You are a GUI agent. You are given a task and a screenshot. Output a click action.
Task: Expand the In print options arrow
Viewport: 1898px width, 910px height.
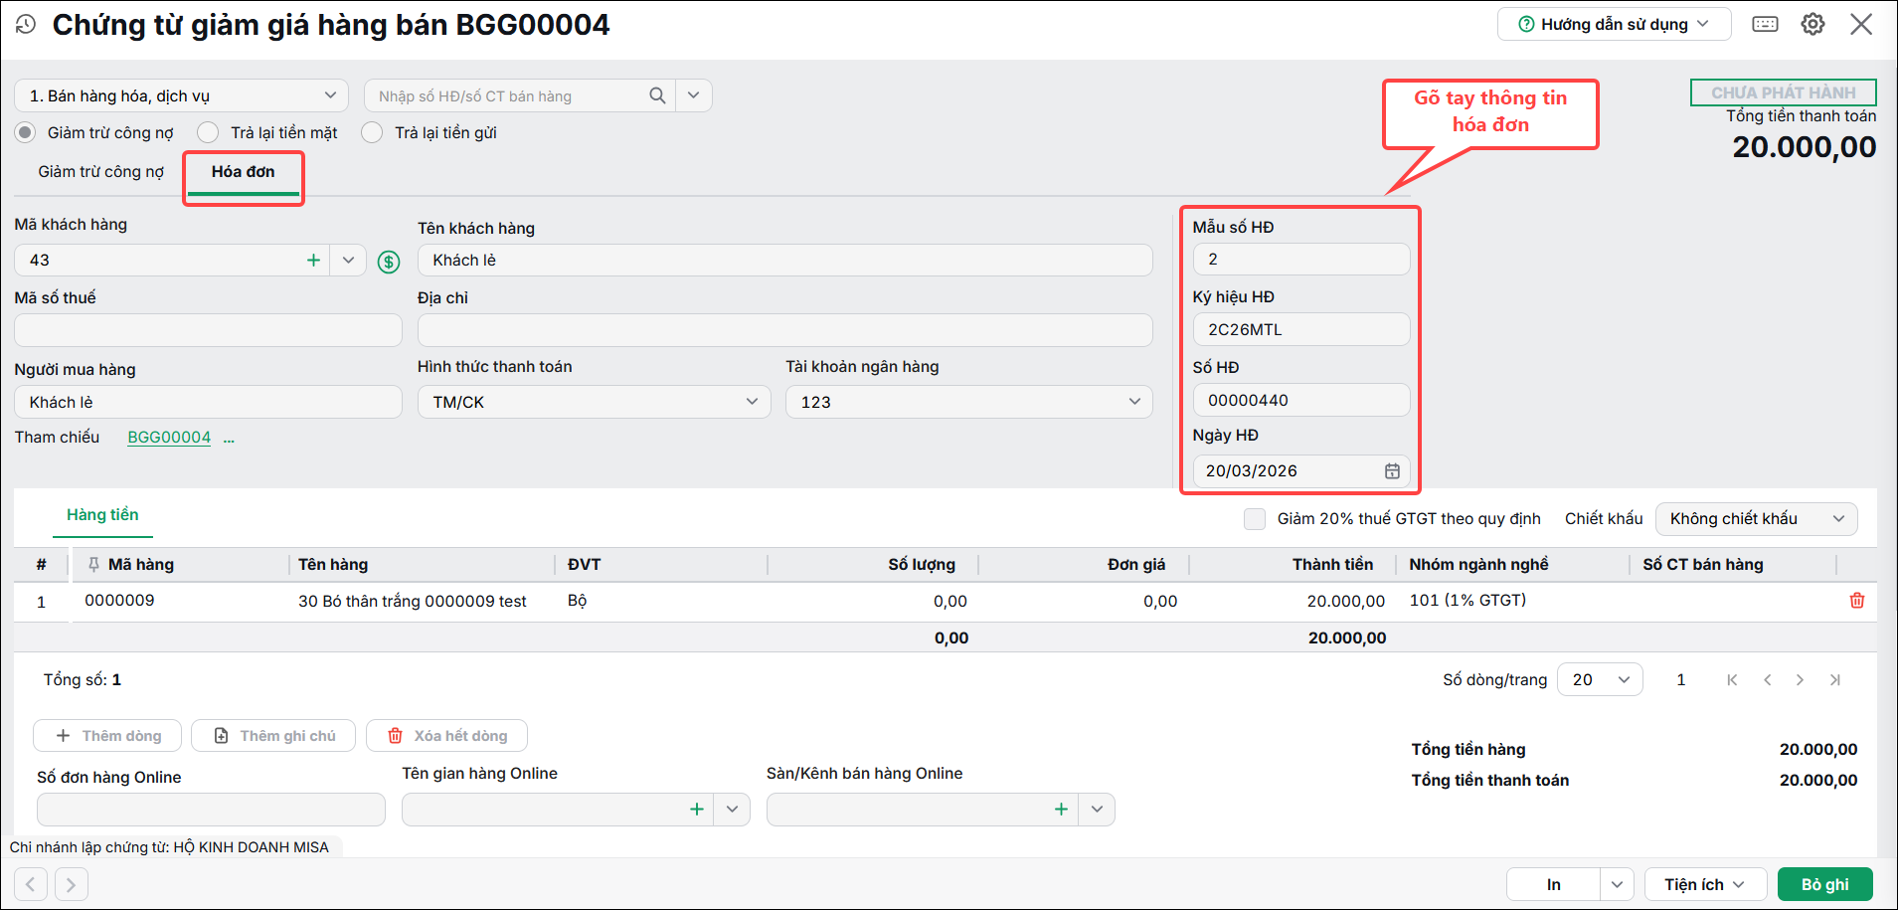[x=1617, y=884]
